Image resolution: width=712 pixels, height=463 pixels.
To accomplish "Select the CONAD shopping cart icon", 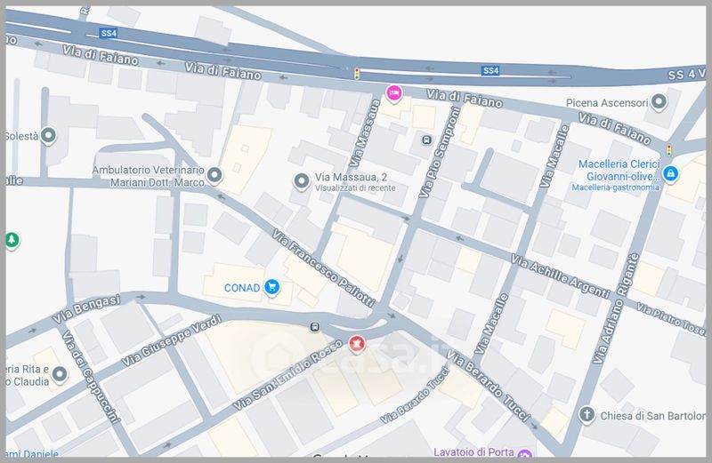I will click(272, 287).
